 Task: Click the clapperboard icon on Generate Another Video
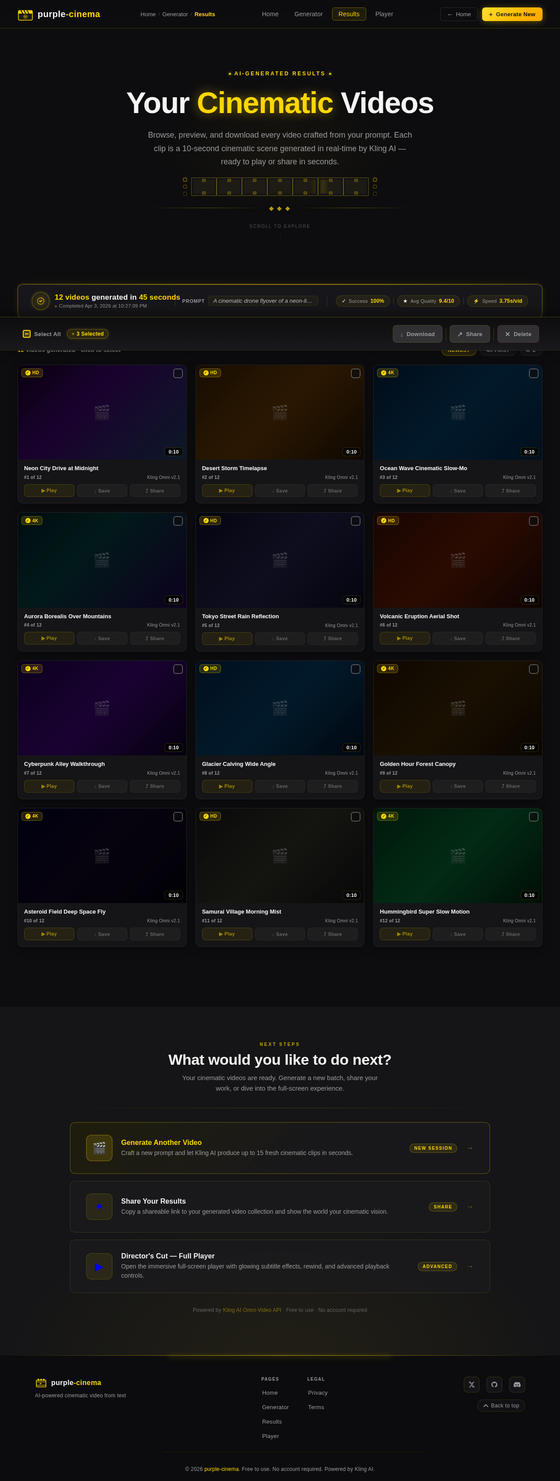click(99, 1148)
